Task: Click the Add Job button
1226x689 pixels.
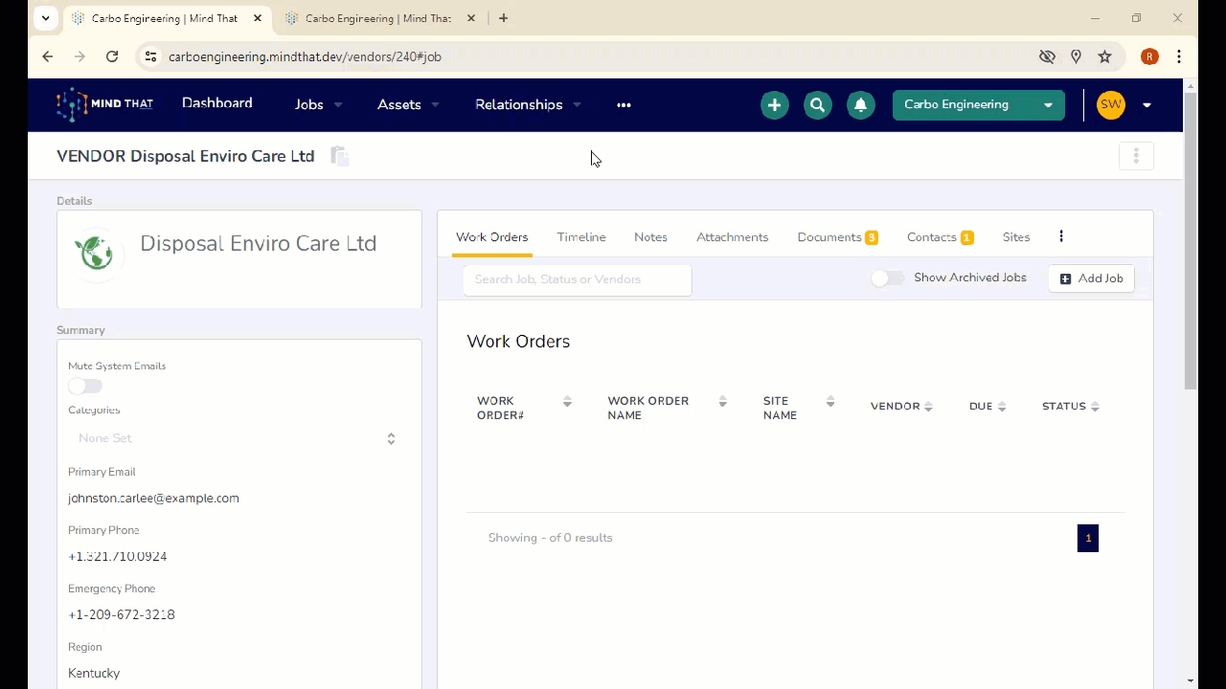Action: 1091,278
